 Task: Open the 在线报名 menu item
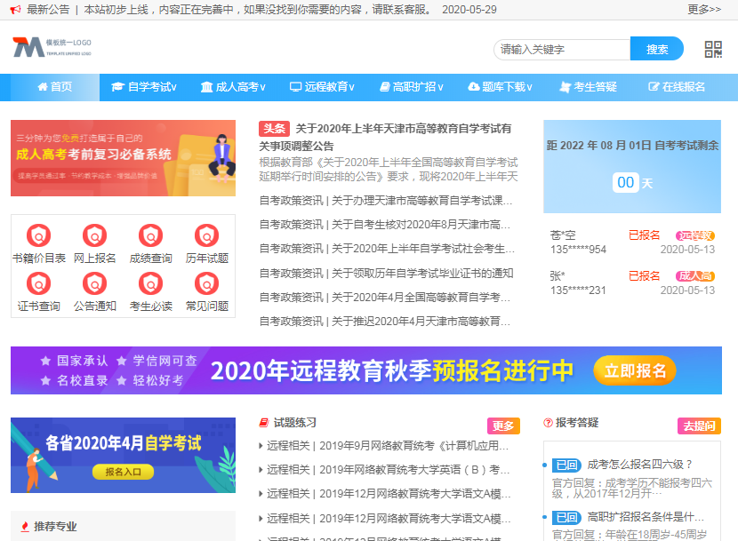coord(677,87)
